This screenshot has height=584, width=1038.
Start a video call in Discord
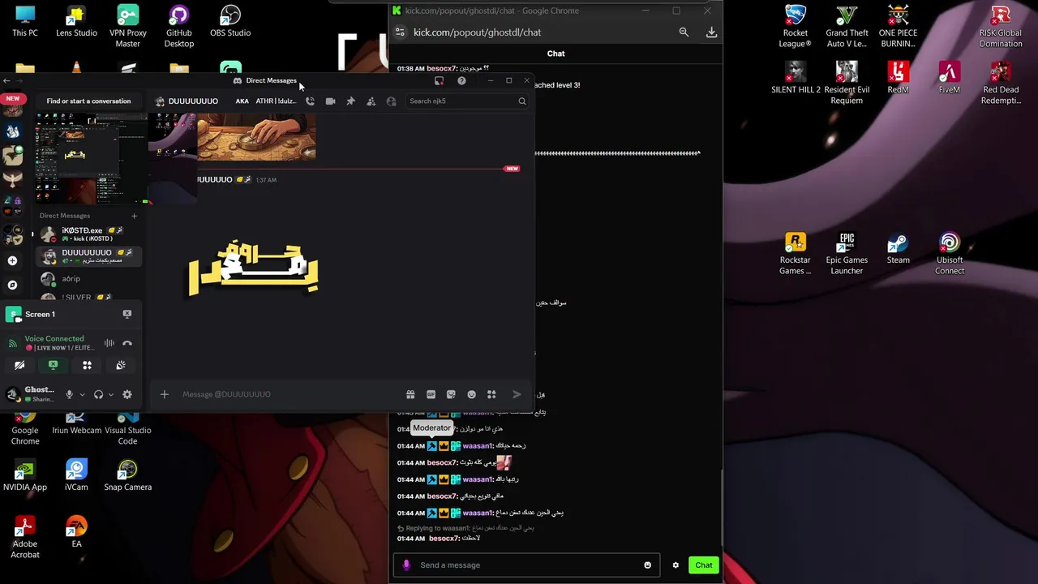click(330, 101)
